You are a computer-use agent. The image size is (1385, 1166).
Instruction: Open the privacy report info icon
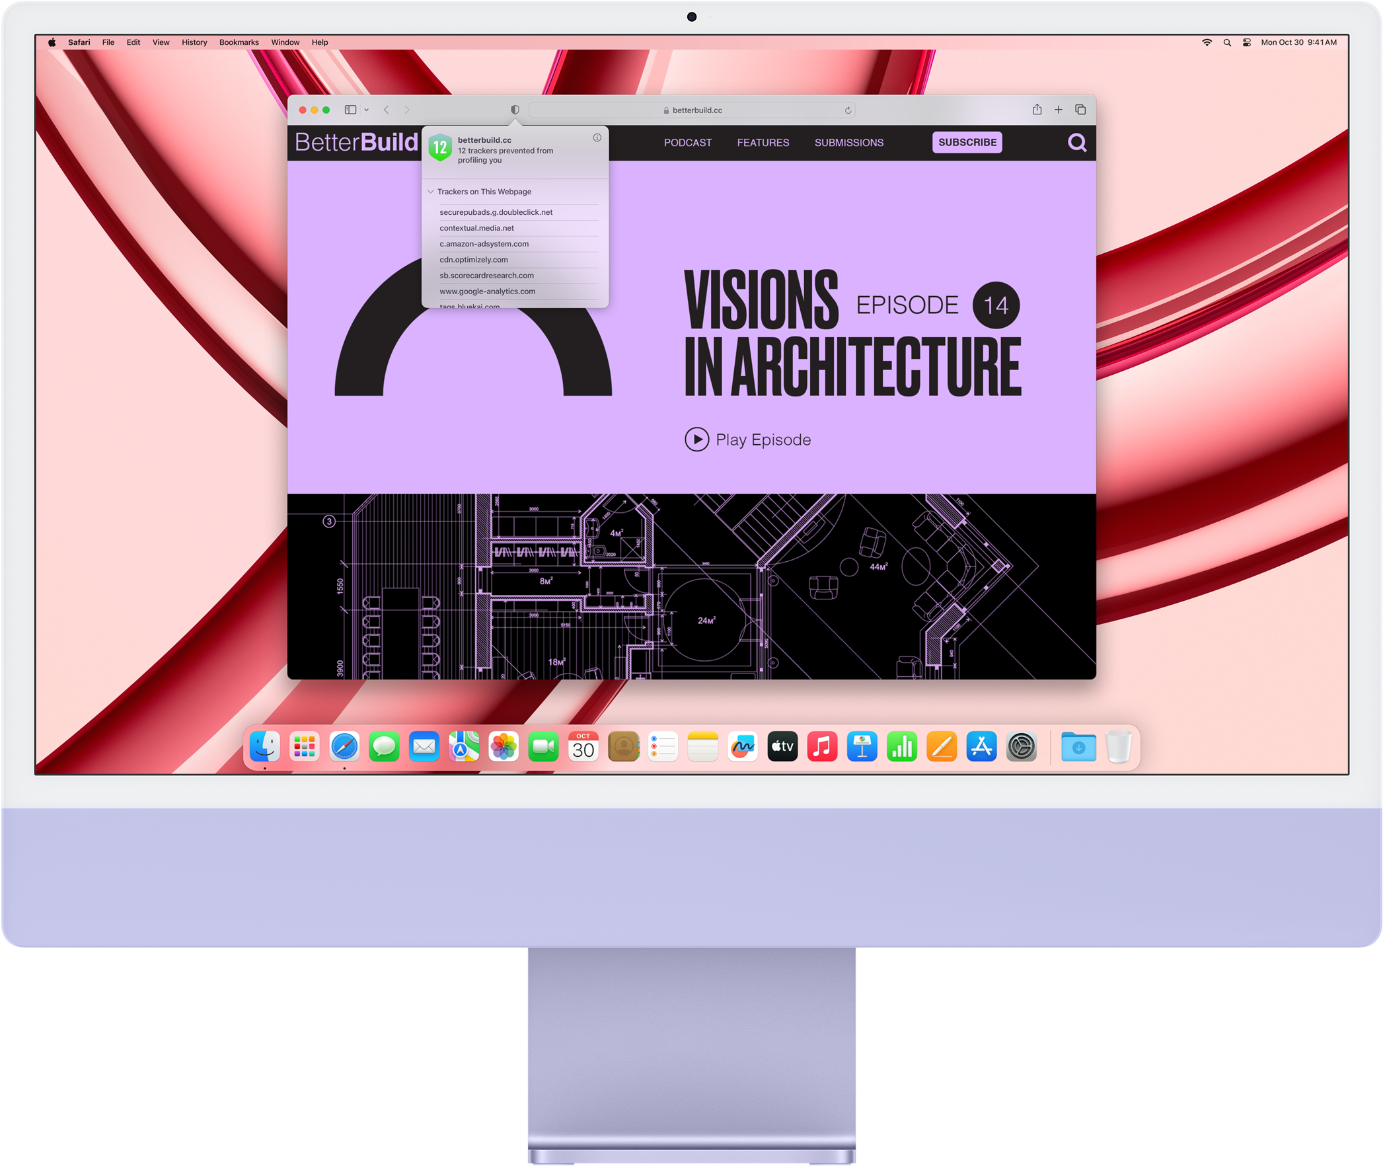click(x=597, y=137)
